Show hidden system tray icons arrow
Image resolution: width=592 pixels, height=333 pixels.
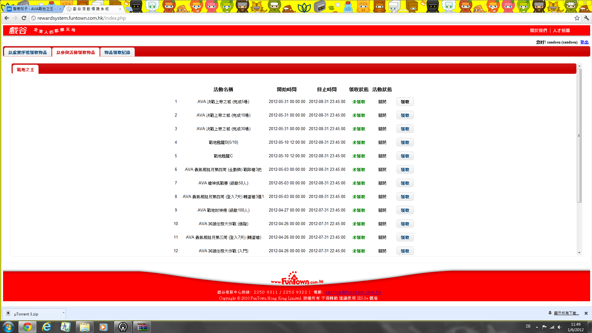click(x=537, y=327)
